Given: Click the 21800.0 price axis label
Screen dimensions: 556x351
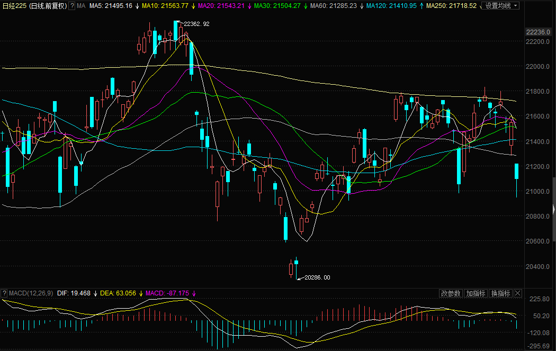Looking at the screenshot, I should [538, 92].
